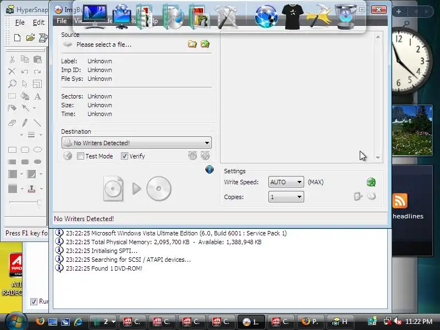Open the HyperSnap Edit menu

pos(38,23)
